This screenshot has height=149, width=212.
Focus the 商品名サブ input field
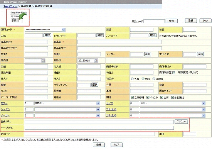119,48
